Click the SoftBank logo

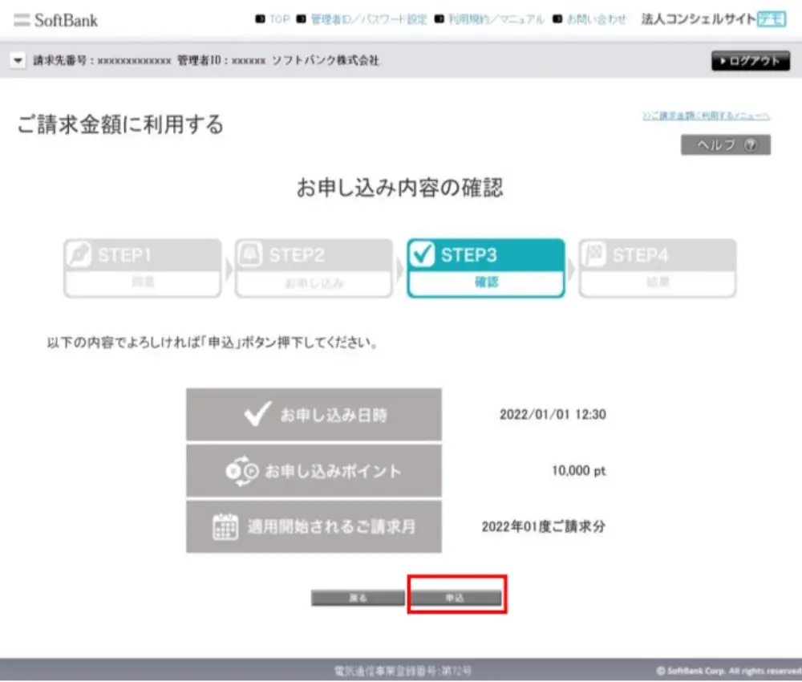pyautogui.click(x=56, y=21)
